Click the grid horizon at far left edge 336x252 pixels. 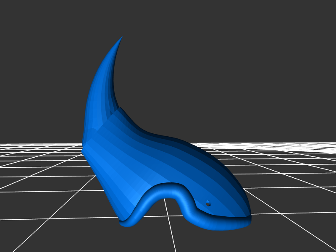pos(8,147)
